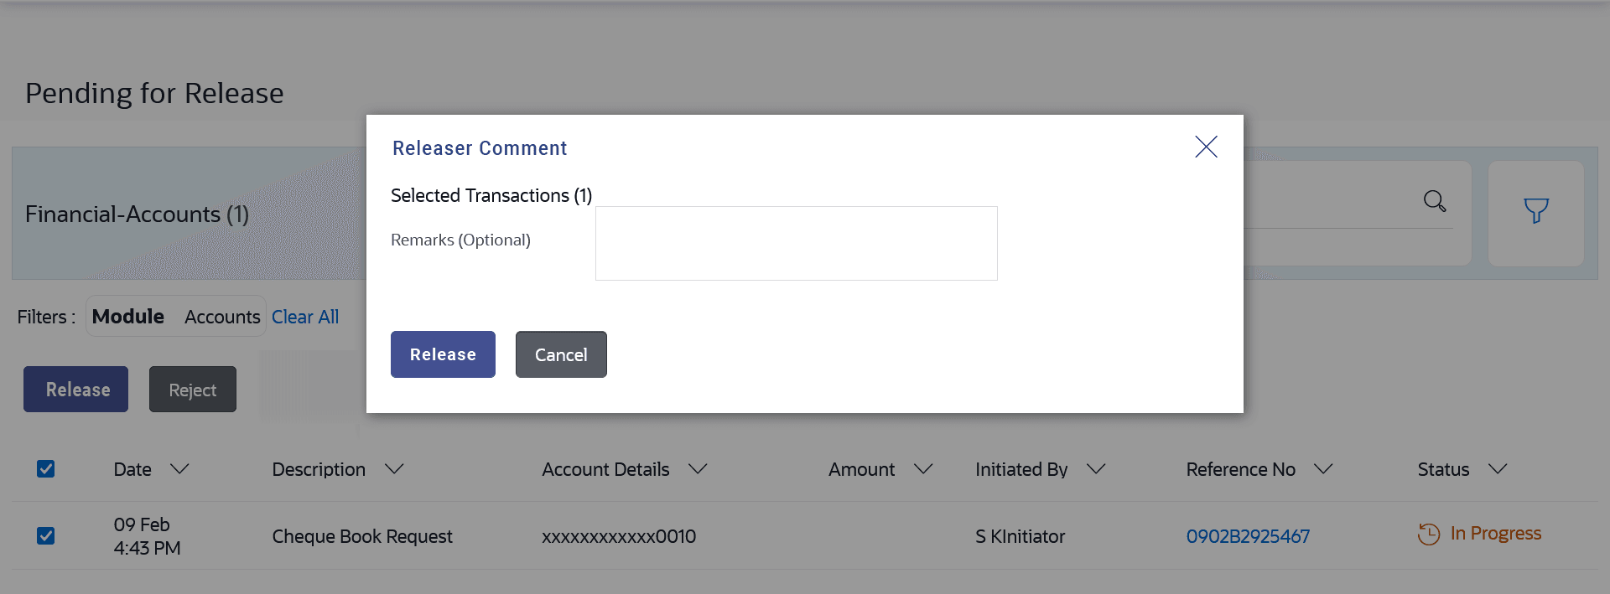Expand the Reference No column chevron
This screenshot has height=594, width=1610.
(1323, 469)
